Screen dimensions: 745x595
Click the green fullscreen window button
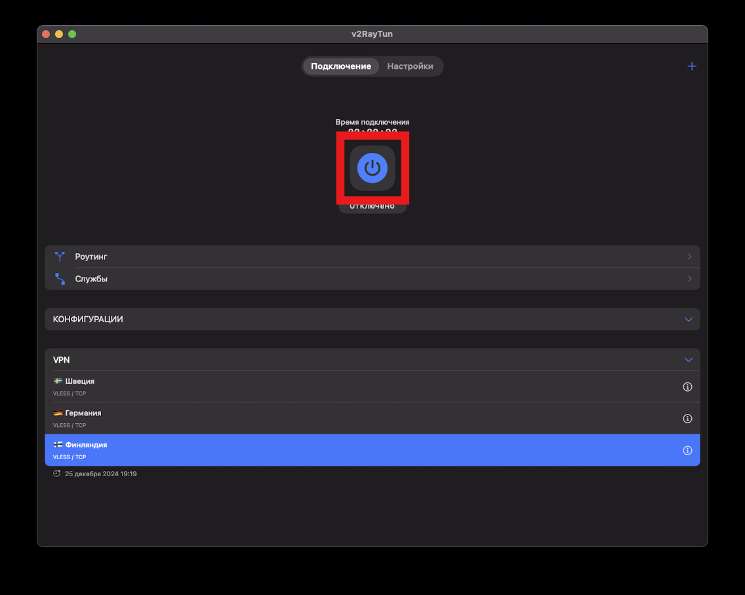(x=72, y=34)
